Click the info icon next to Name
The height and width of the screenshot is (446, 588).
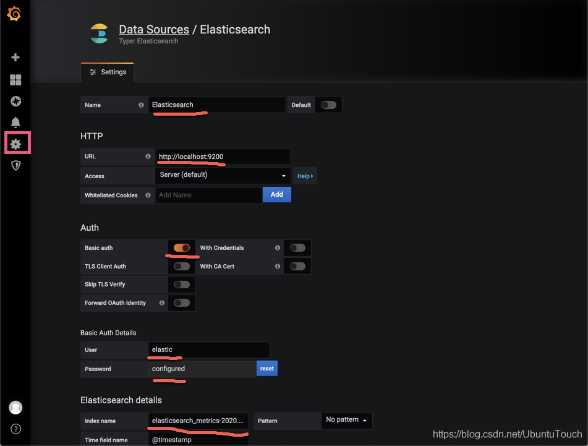(141, 105)
